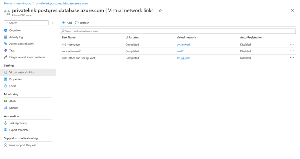The width and height of the screenshot is (300, 159).
Task: Click the circular Refresh icon
Action: pyautogui.click(x=77, y=23)
